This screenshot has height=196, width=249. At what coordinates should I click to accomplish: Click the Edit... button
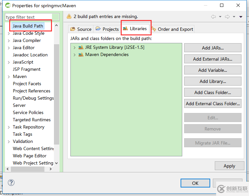click(212, 118)
